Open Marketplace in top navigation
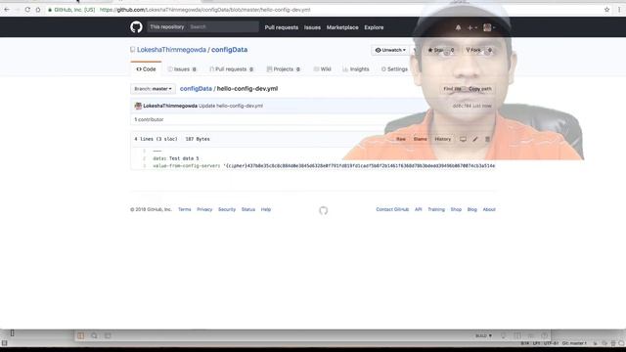 (x=342, y=27)
